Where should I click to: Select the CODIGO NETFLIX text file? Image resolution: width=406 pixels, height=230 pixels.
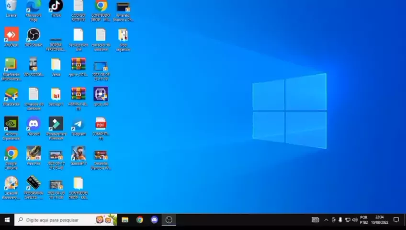(x=78, y=10)
